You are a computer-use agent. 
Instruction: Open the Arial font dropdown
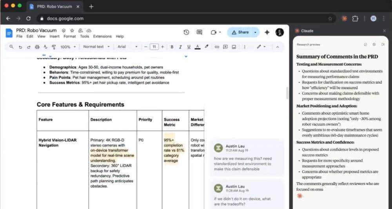pos(127,47)
